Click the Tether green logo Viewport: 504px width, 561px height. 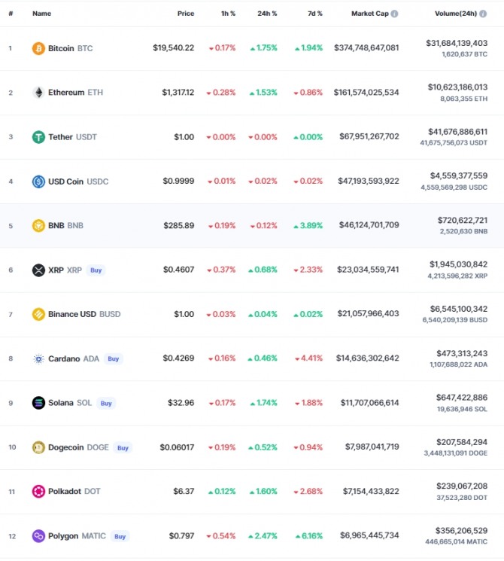[x=38, y=137]
